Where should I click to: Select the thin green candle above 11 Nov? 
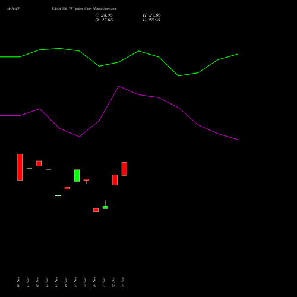click(x=29, y=168)
